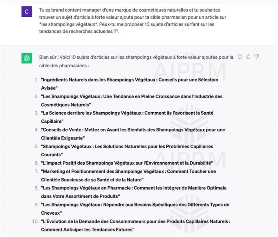Give the response a thumbs up

(x=248, y=56)
